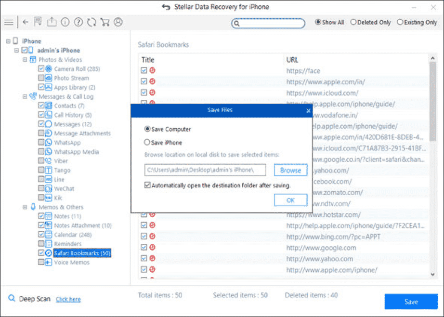Collapse the Memos & Others section
444x317 pixels.
click(x=25, y=207)
